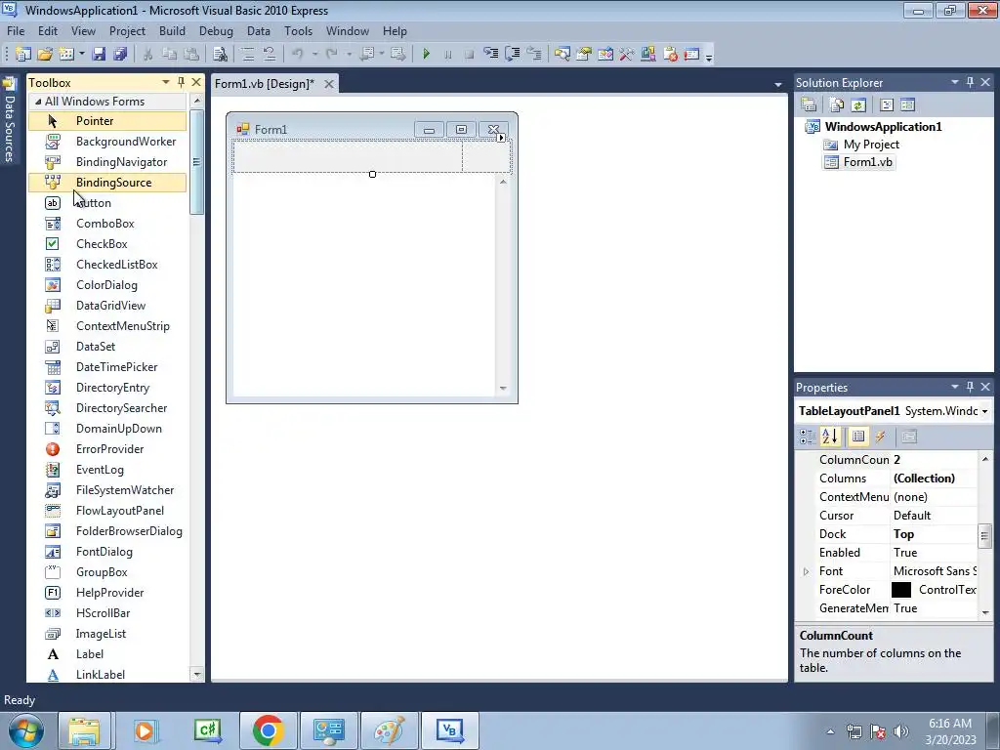Click the New Project toolbar icon

[23, 55]
